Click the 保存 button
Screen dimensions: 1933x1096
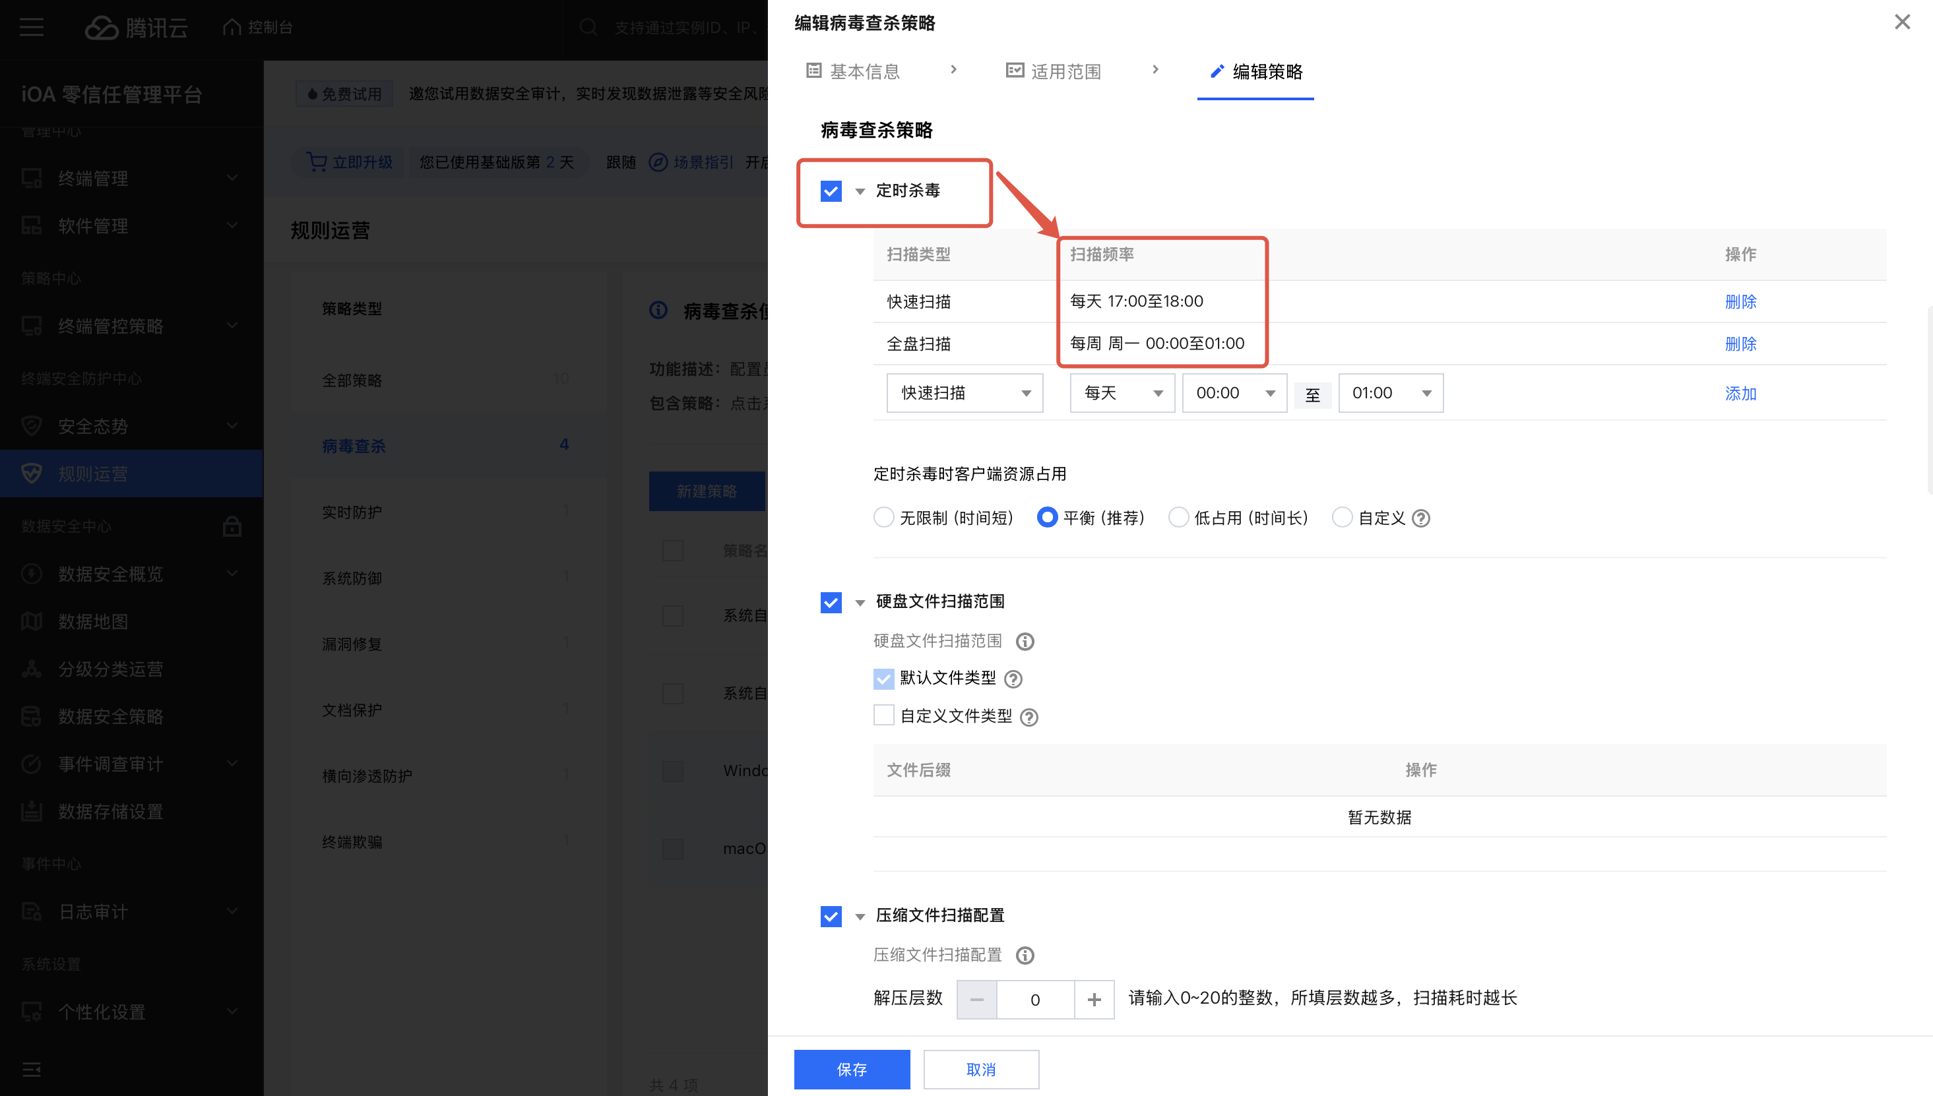coord(852,1069)
